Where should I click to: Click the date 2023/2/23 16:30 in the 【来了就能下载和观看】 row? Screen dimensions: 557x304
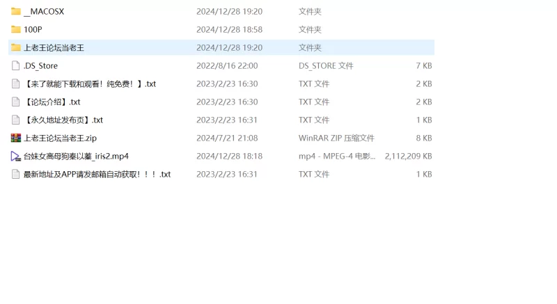(x=227, y=83)
